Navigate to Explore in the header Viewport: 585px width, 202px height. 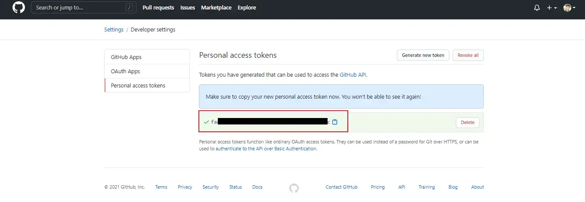tap(247, 8)
